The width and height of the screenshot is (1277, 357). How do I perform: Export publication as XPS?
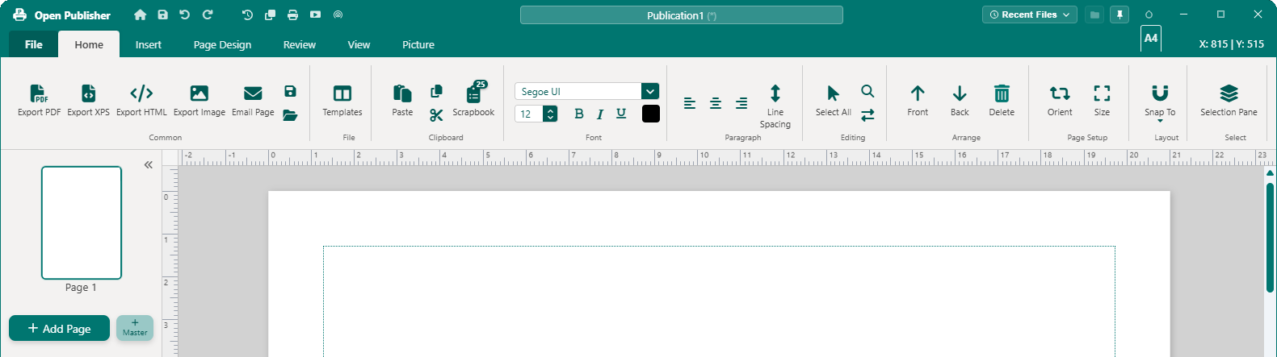88,100
